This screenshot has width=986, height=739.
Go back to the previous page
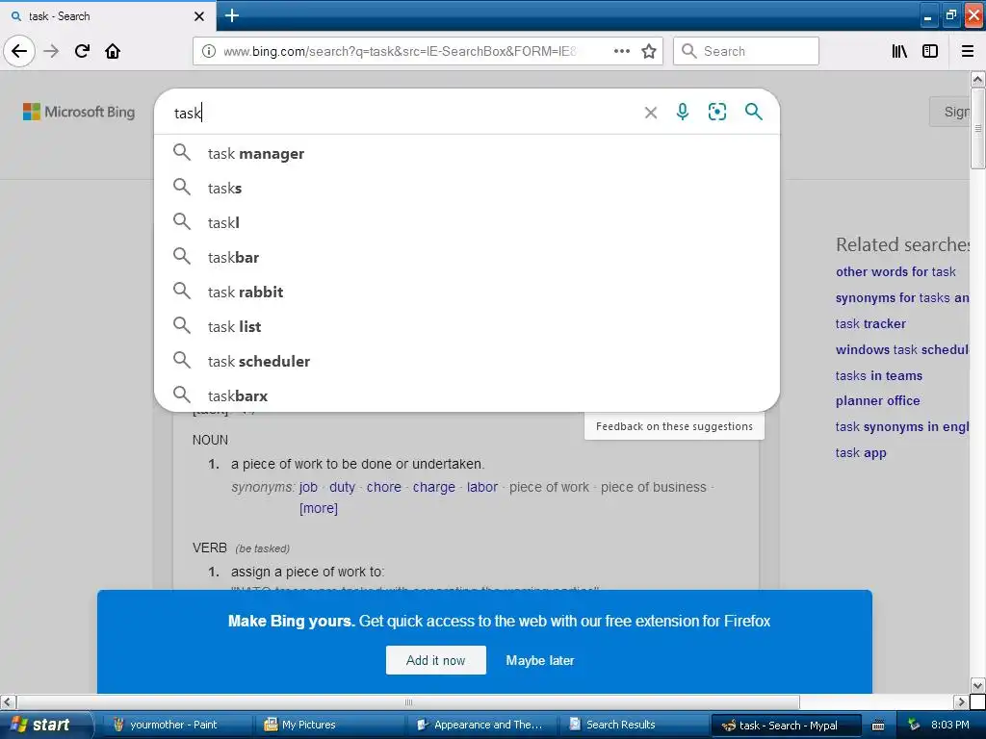(19, 51)
